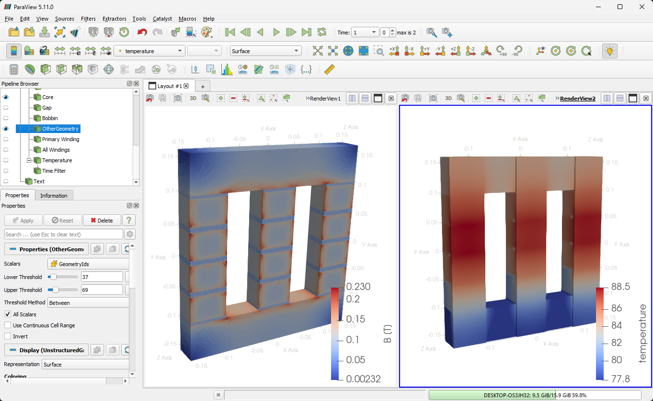
Task: Open the Edit Color Map icon
Action: coord(29,51)
